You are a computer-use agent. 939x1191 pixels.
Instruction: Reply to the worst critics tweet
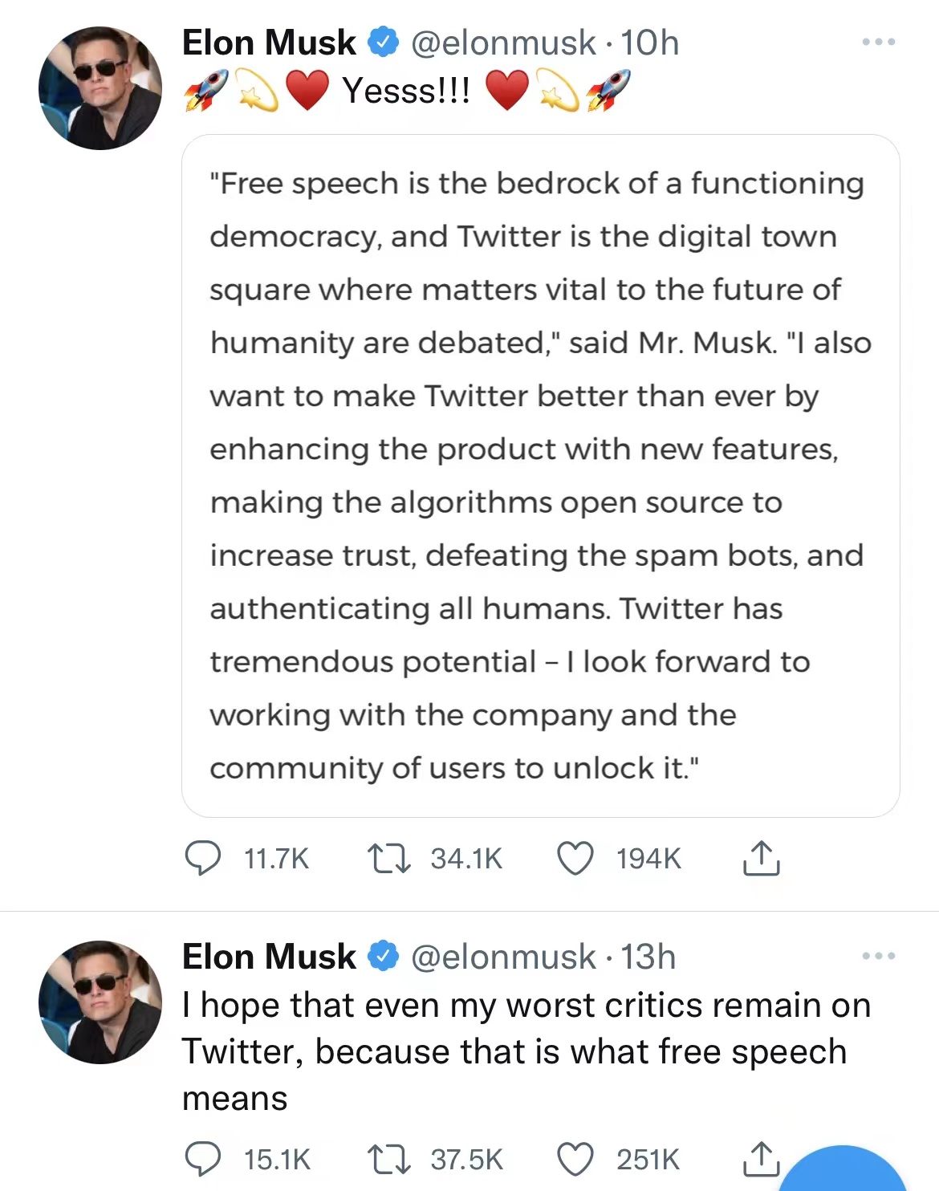[203, 1159]
